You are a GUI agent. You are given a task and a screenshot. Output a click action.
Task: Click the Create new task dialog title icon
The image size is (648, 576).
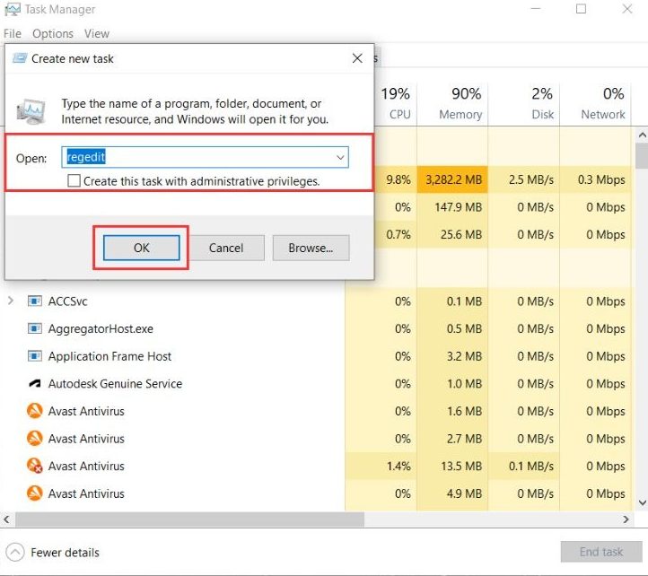click(x=20, y=58)
